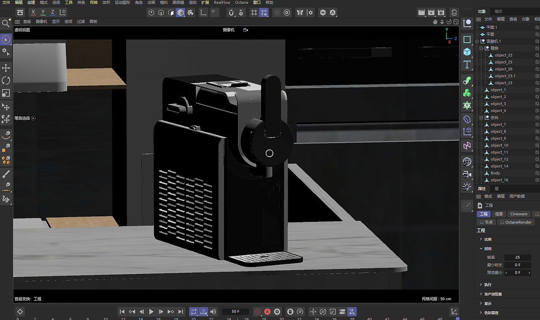Open viewport 摄像机 menu
Screen dimensions: 540x320
point(41,21)
